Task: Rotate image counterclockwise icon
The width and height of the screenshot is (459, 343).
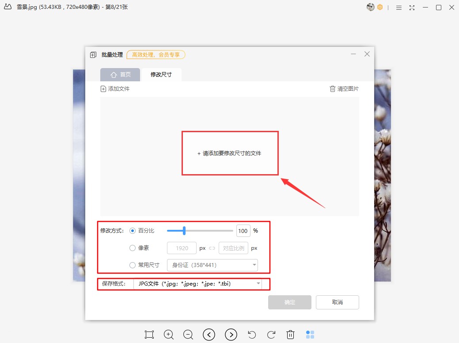Action: 252,335
